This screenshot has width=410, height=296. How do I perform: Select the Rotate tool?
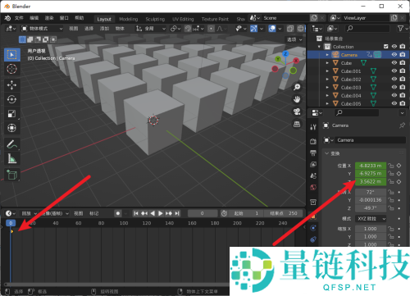click(x=11, y=99)
